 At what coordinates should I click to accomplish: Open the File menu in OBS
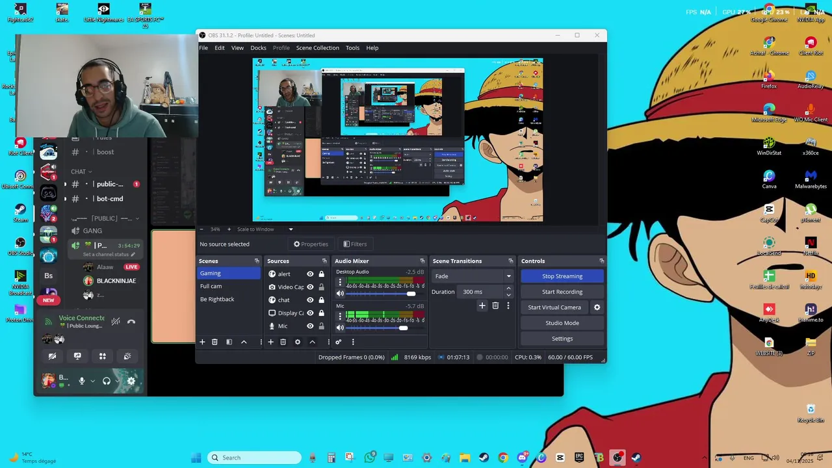(x=203, y=48)
